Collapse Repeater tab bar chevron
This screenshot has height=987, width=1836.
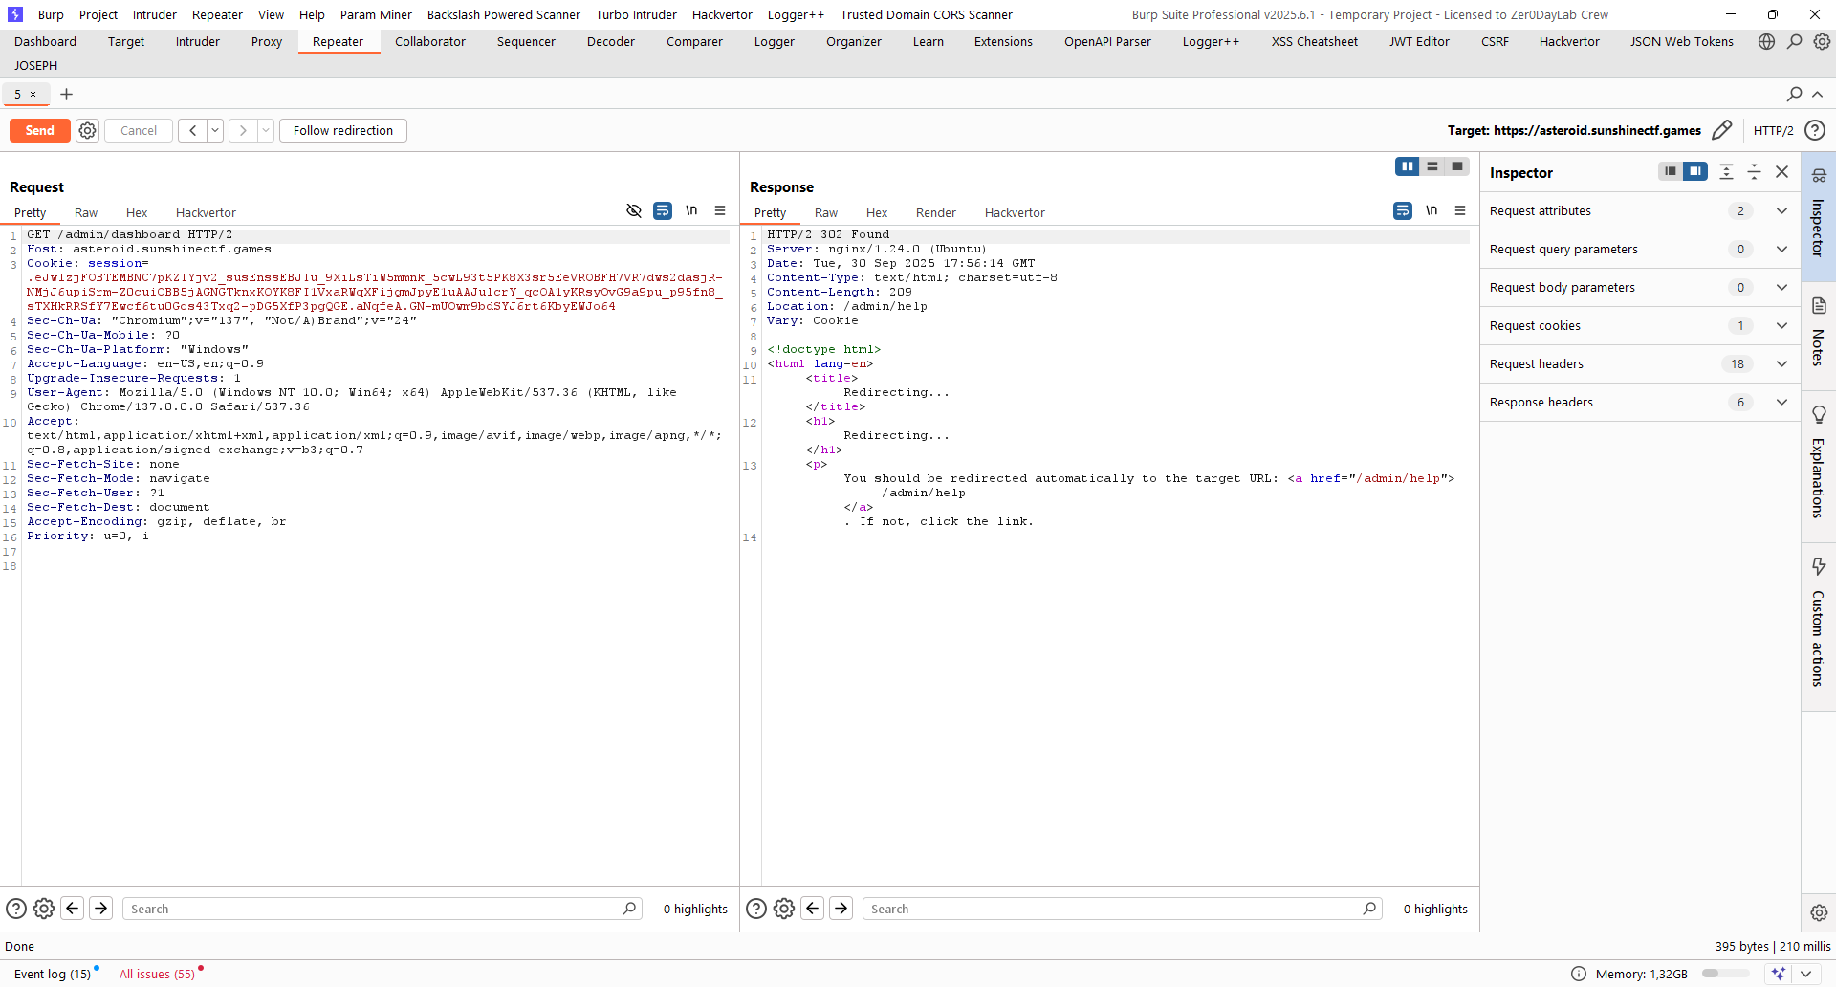point(1818,94)
